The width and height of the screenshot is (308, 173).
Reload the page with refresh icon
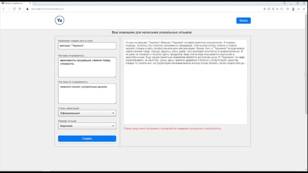tap(14, 9)
